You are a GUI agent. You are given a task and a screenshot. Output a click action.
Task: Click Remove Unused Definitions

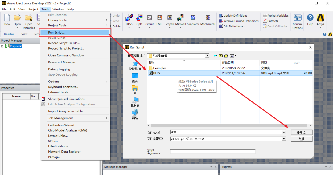coord(238,21)
